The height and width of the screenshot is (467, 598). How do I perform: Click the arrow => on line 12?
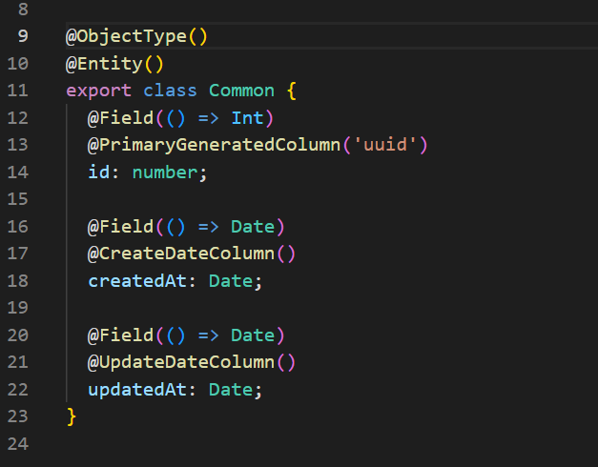click(x=209, y=118)
